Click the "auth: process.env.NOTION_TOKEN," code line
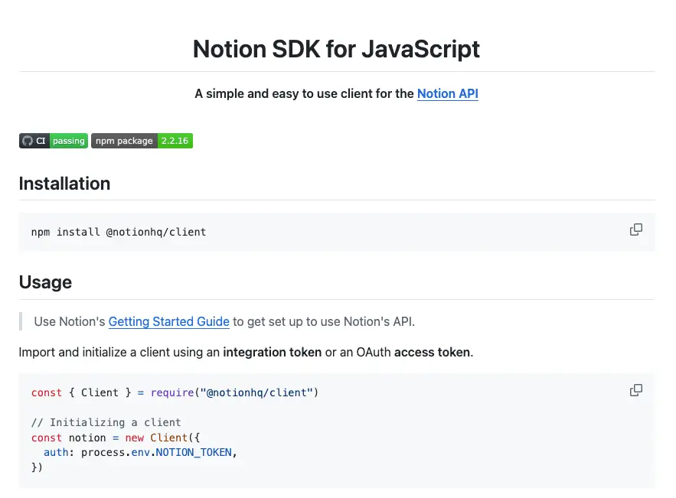This screenshot has height=498, width=676. pos(141,453)
